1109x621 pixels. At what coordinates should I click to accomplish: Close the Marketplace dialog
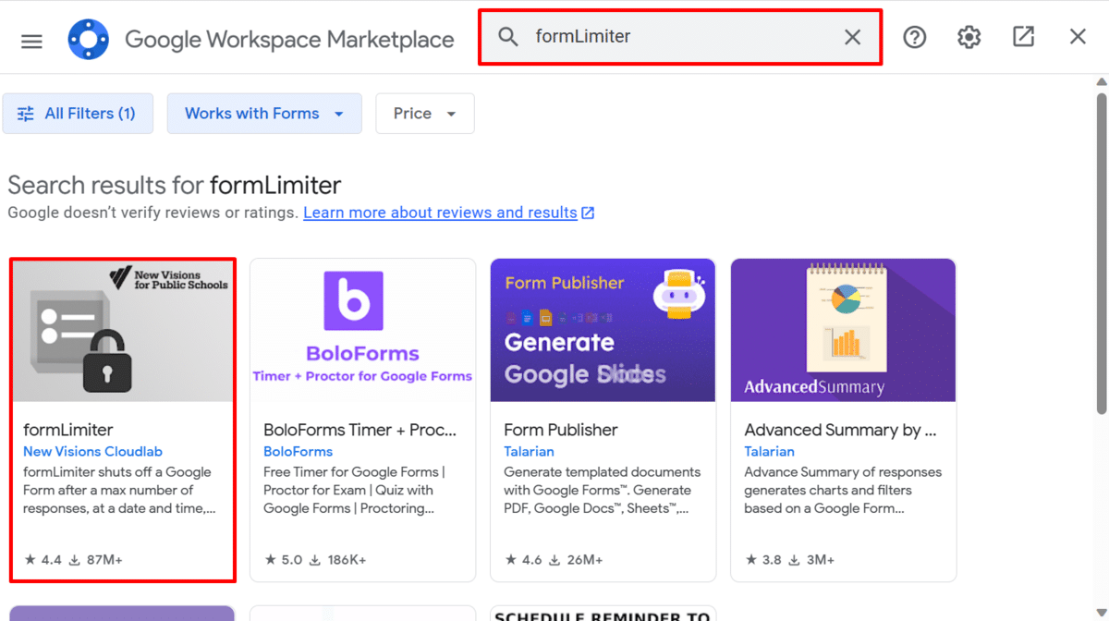click(x=1078, y=37)
